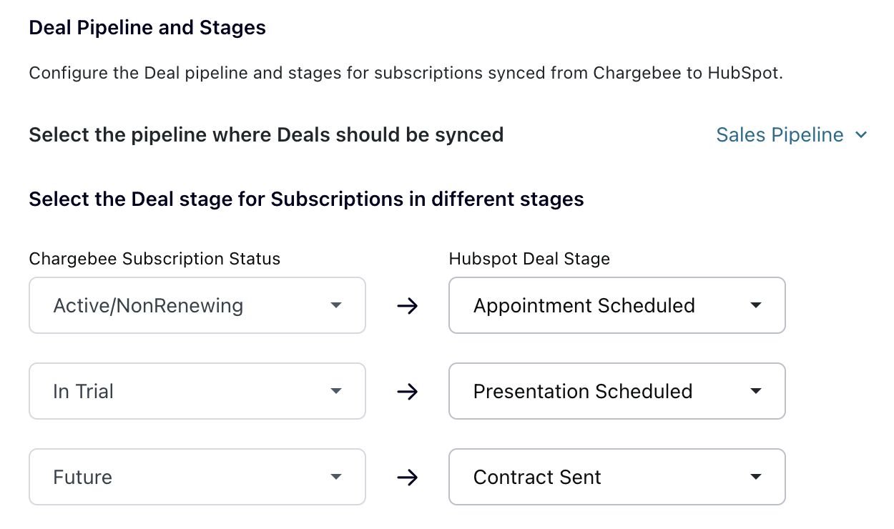Open the Active/NonRenewing status dropdown
Image resolution: width=894 pixels, height=529 pixels.
click(197, 306)
